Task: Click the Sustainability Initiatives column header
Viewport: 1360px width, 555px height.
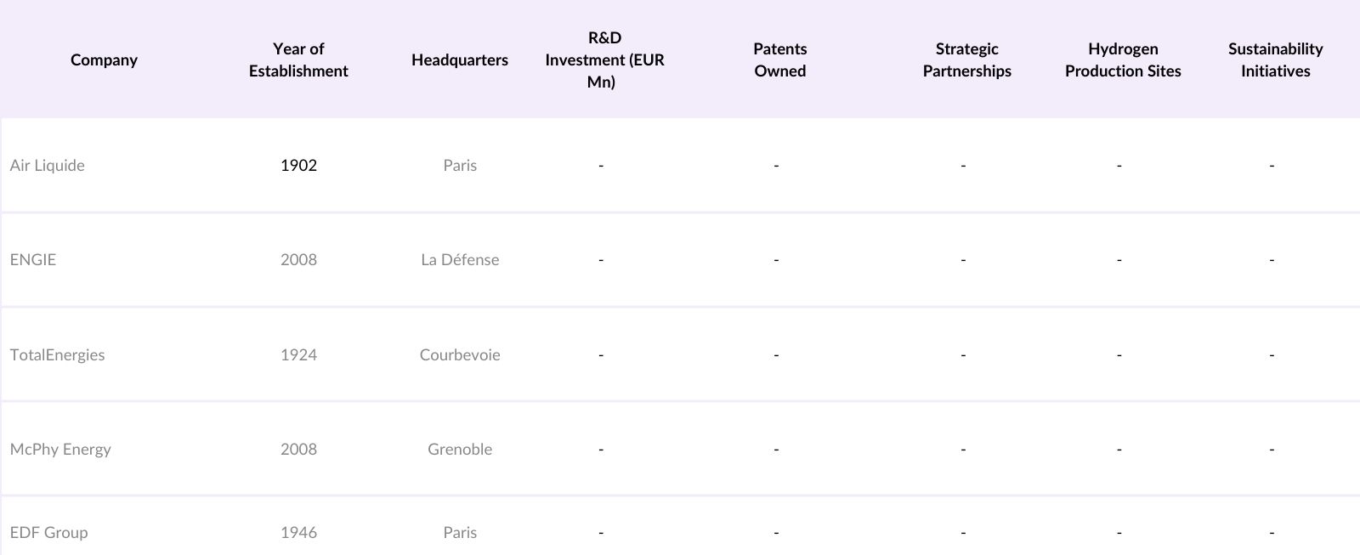Action: coord(1275,59)
